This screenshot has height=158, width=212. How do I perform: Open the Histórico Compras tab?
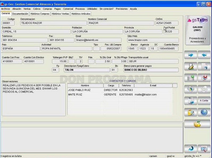pos(40,14)
